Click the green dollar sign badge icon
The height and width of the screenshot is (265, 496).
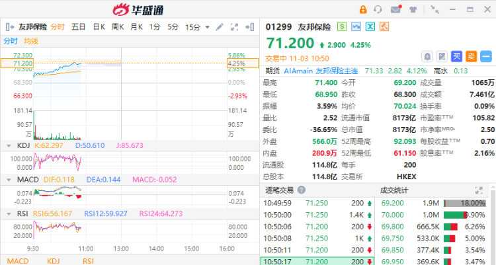(341, 27)
